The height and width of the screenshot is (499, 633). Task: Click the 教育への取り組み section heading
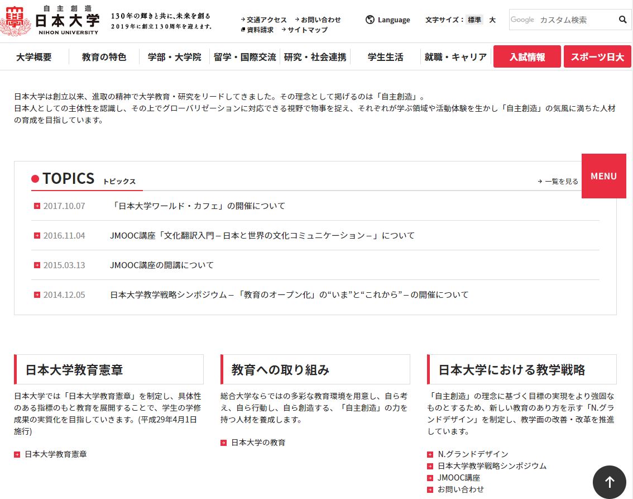(281, 370)
